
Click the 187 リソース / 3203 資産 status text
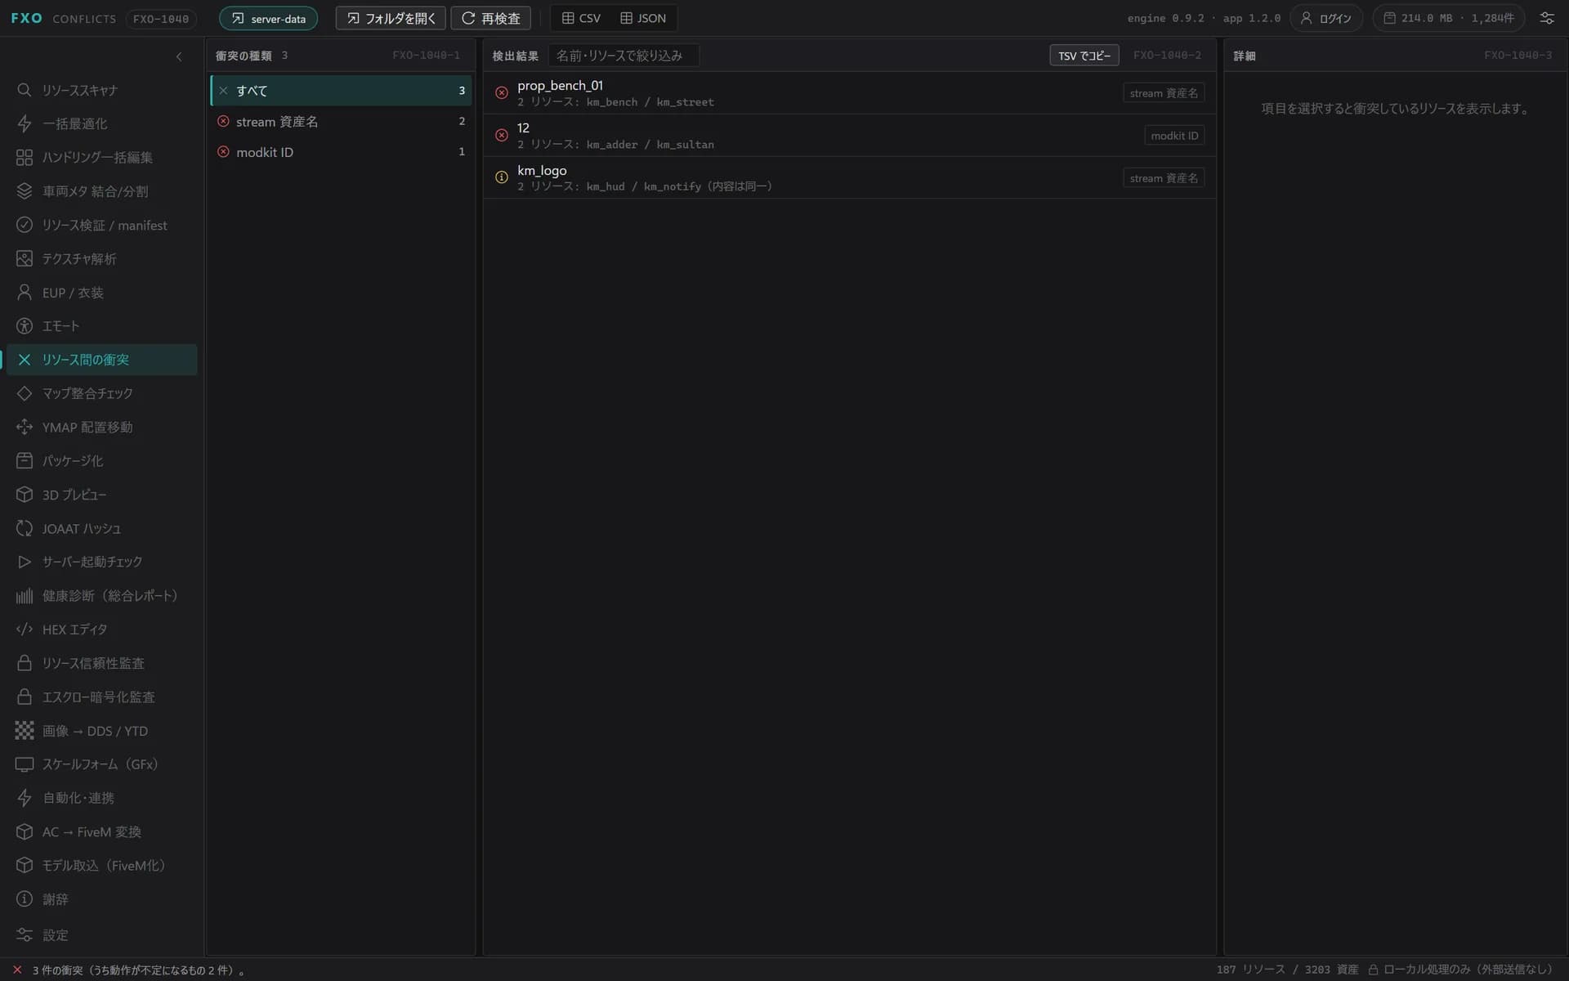(1287, 970)
